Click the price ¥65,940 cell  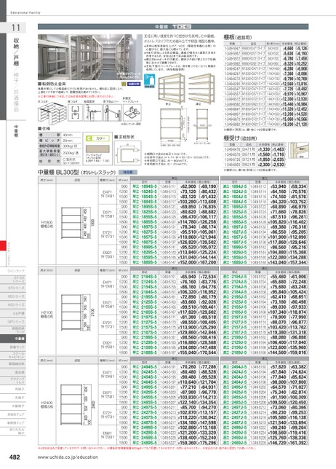tap(188, 277)
